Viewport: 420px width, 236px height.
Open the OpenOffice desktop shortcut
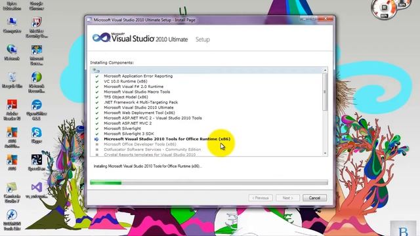[x=37, y=109]
